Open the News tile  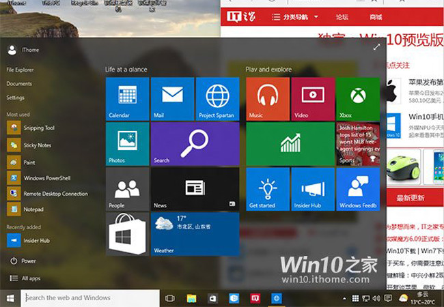pyautogui.click(x=195, y=189)
